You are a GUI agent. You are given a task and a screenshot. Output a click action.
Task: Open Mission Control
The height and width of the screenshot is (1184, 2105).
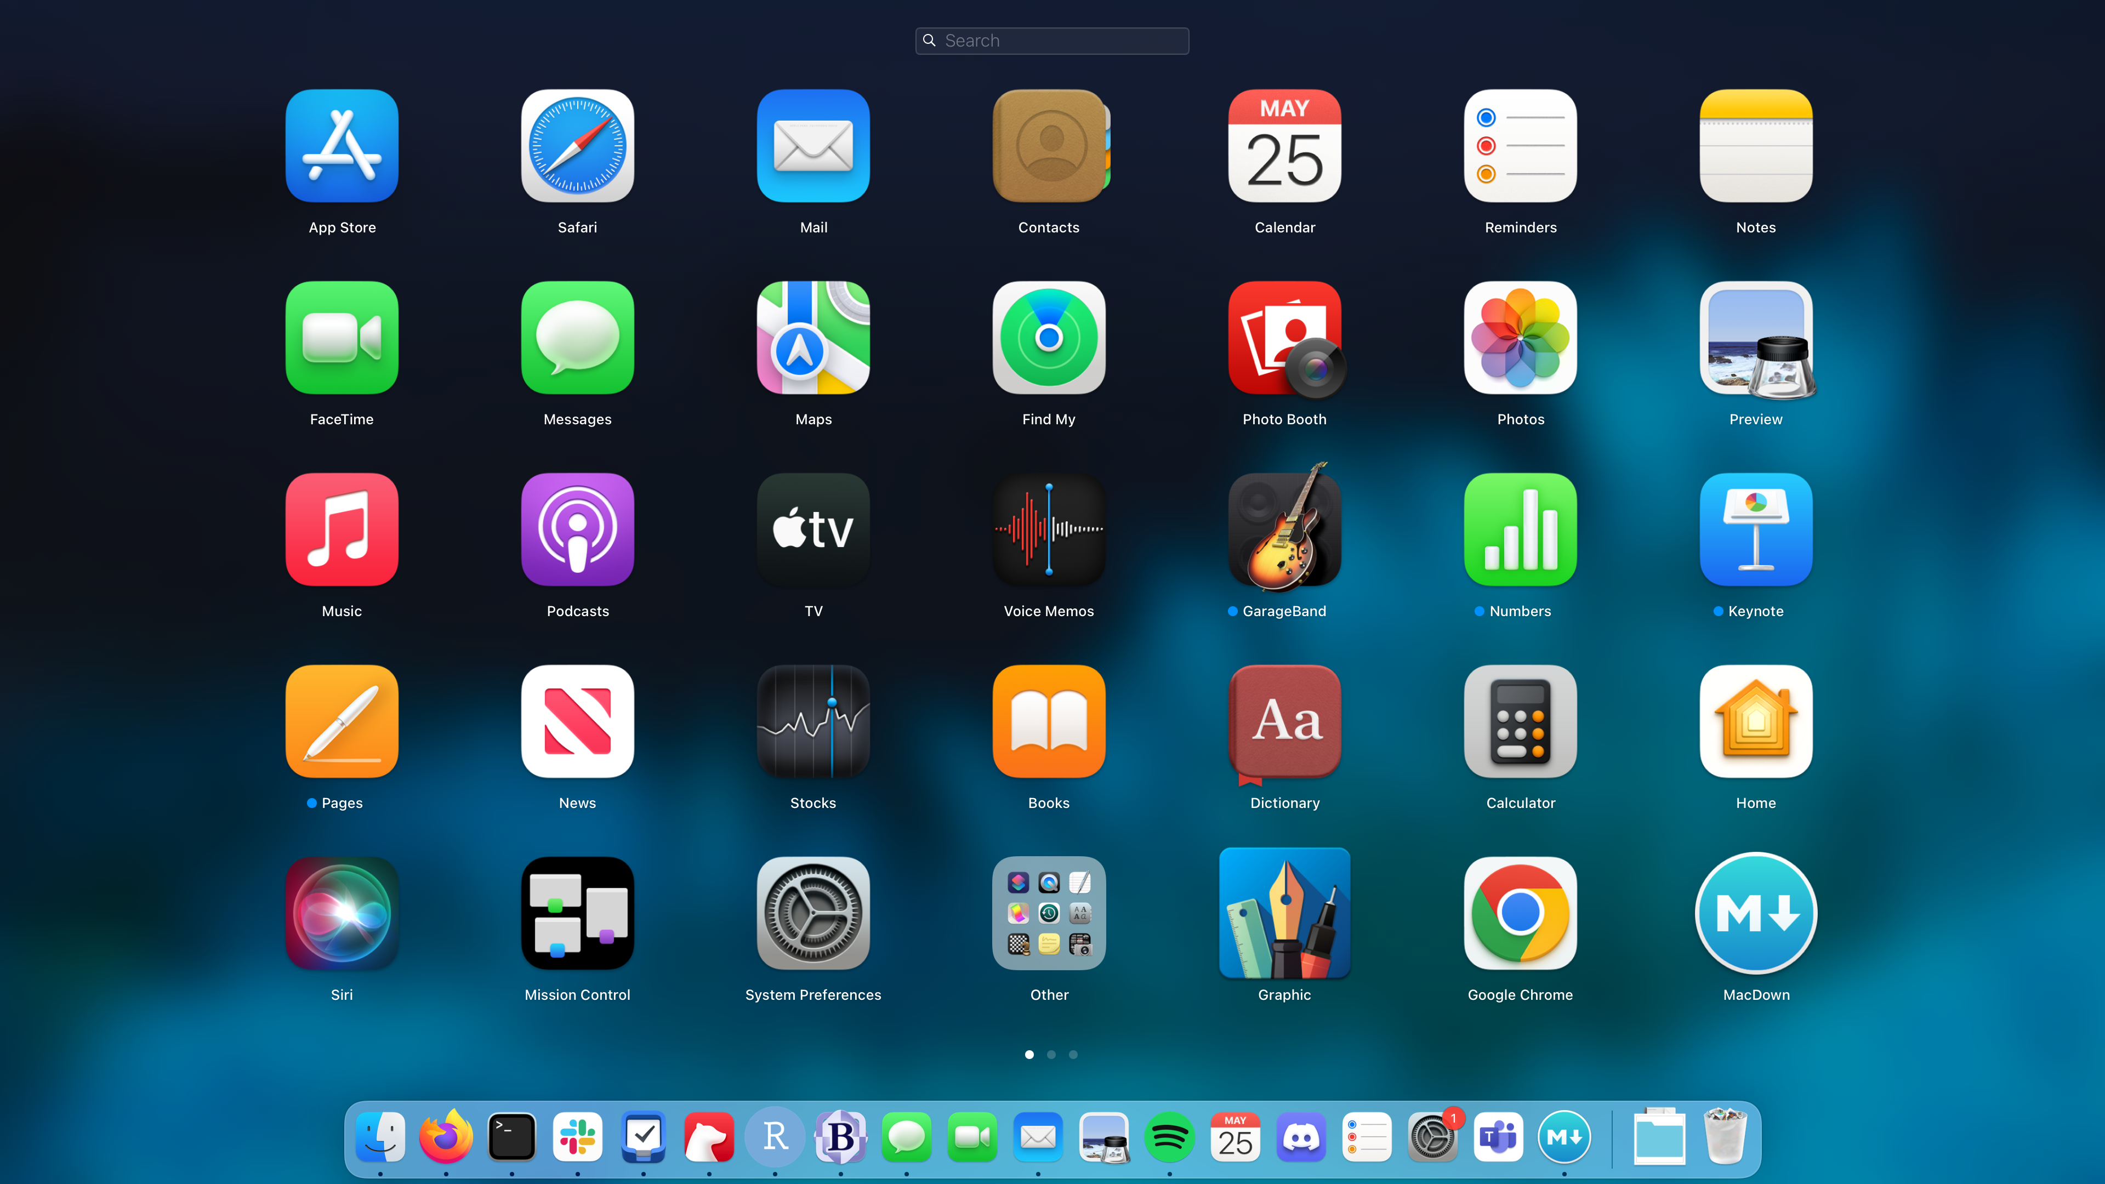point(578,914)
